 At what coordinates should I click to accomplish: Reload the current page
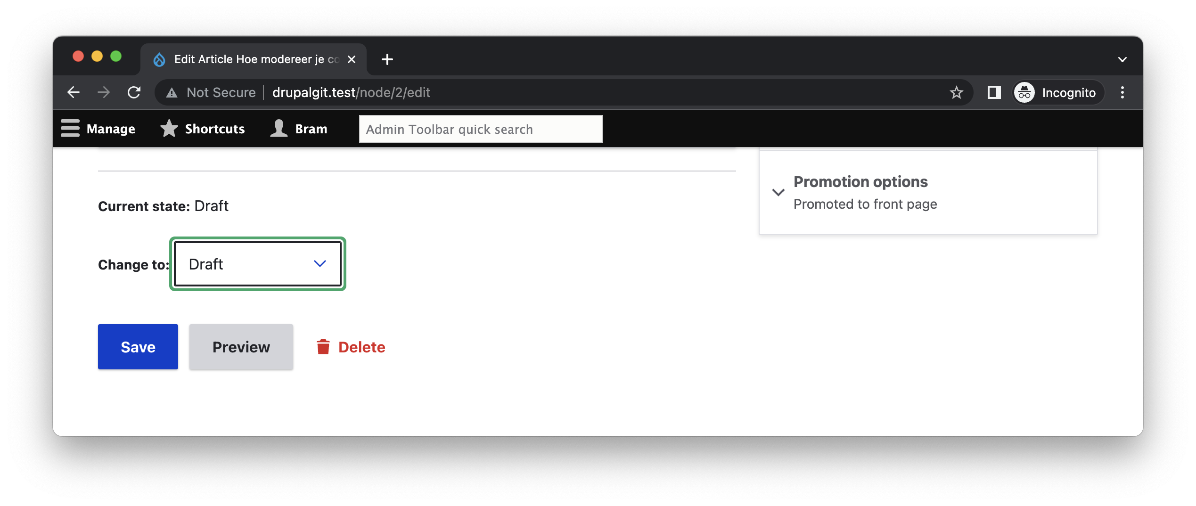[x=134, y=92]
